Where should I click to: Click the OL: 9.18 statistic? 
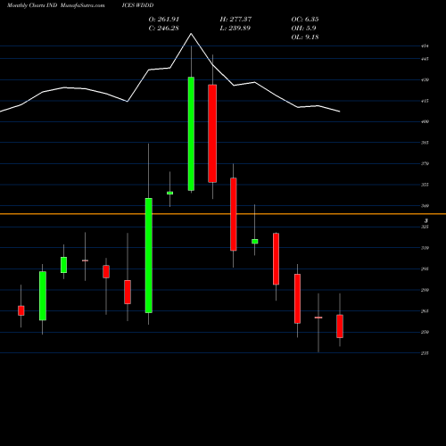tap(305, 37)
